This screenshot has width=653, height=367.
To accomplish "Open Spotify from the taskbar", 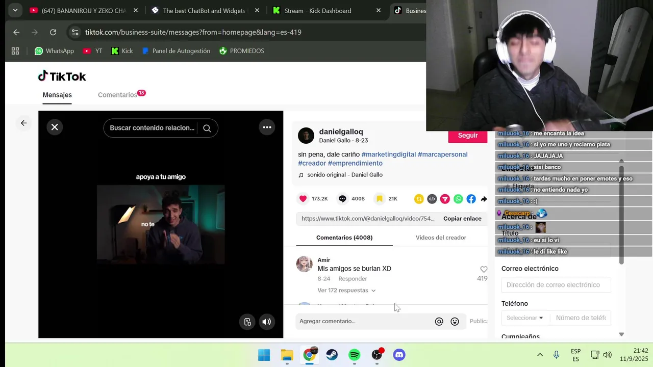I will (354, 355).
